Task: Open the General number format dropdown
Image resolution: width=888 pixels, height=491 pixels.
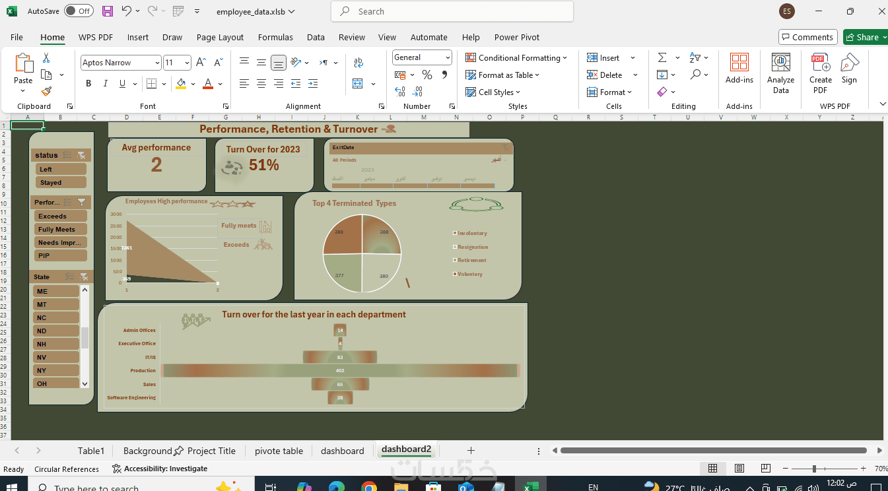Action: 448,57
